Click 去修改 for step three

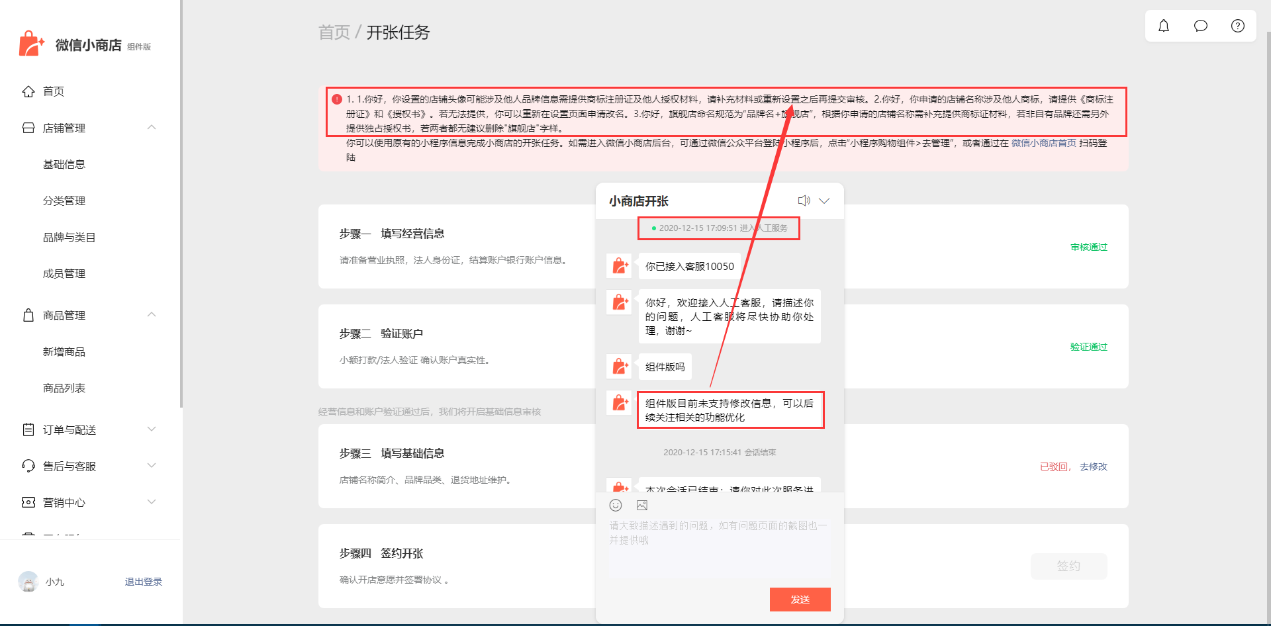point(1094,467)
